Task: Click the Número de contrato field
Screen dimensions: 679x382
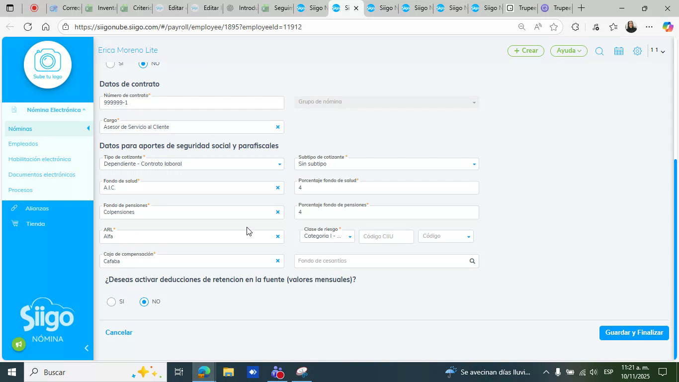Action: [x=192, y=102]
